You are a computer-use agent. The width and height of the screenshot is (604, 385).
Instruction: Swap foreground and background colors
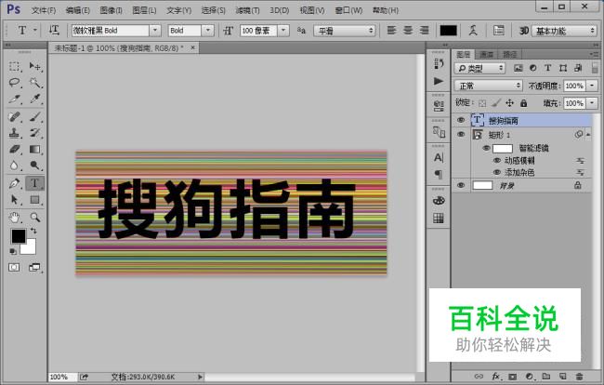[33, 231]
